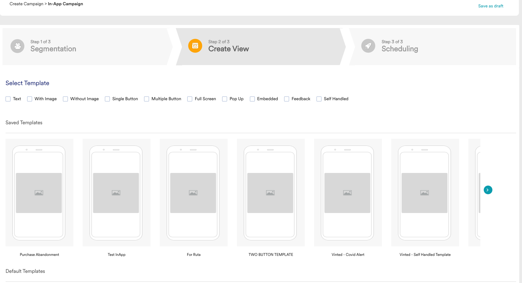
Task: Click image placeholder in For Ruta template
Action: [193, 193]
